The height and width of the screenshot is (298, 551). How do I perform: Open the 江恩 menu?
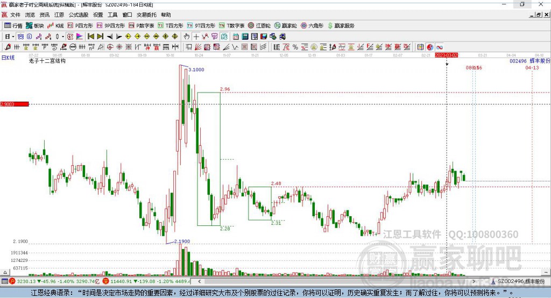pyautogui.click(x=59, y=15)
